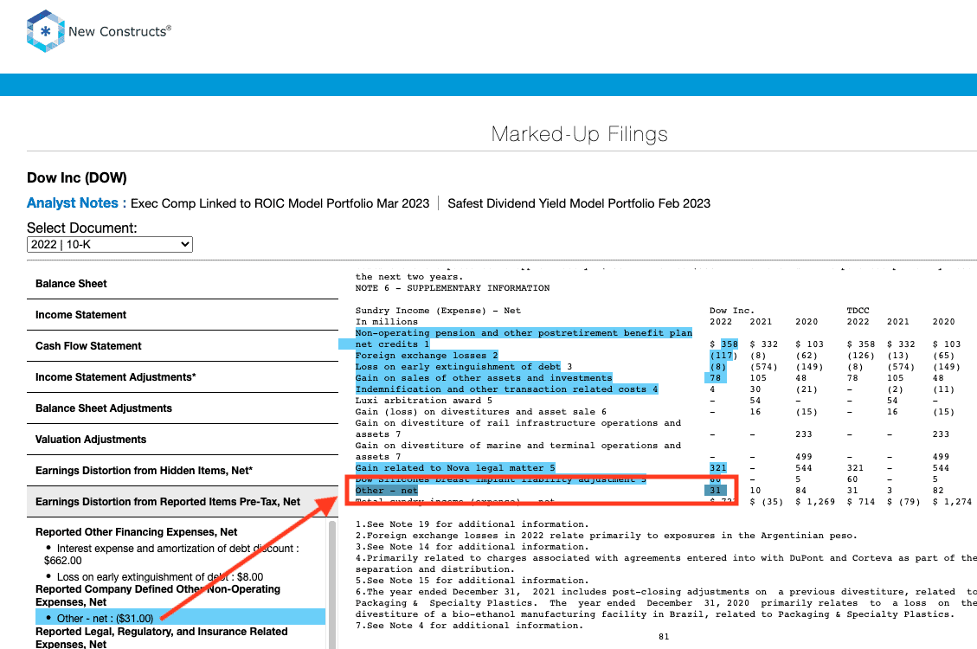Select Loss on early extinguishment $8.00 item
Viewport: 977px width, 649px height.
160,577
